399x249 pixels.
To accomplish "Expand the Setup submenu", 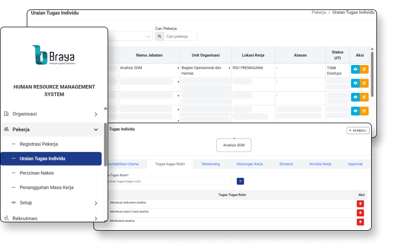I will [95, 203].
